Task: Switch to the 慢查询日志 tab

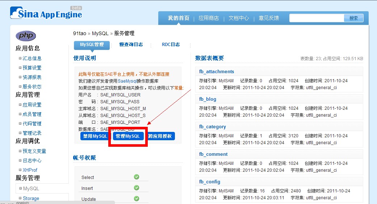Action: [x=131, y=45]
